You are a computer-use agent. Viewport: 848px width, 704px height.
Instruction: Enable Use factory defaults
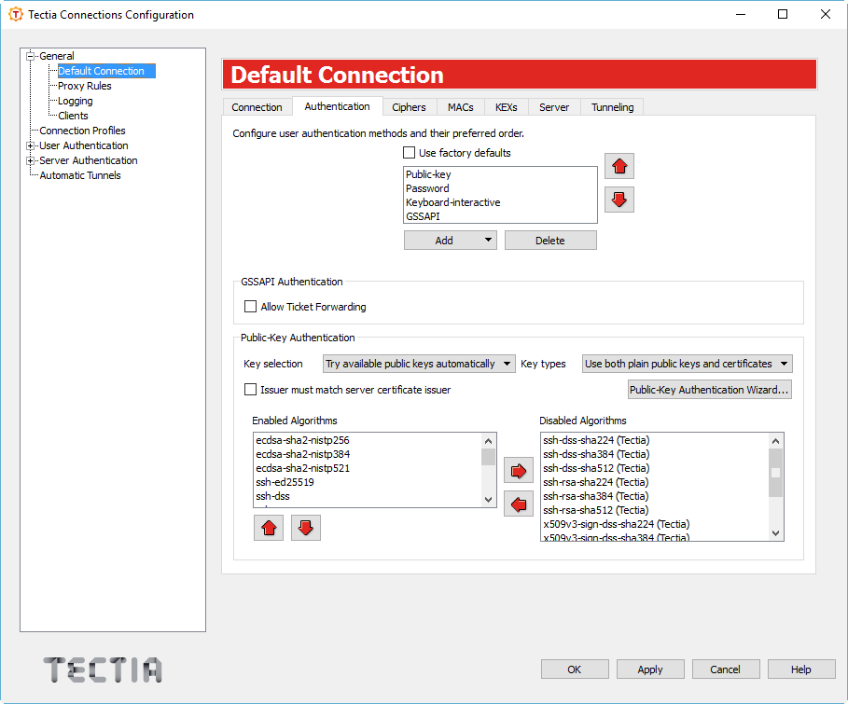(409, 152)
